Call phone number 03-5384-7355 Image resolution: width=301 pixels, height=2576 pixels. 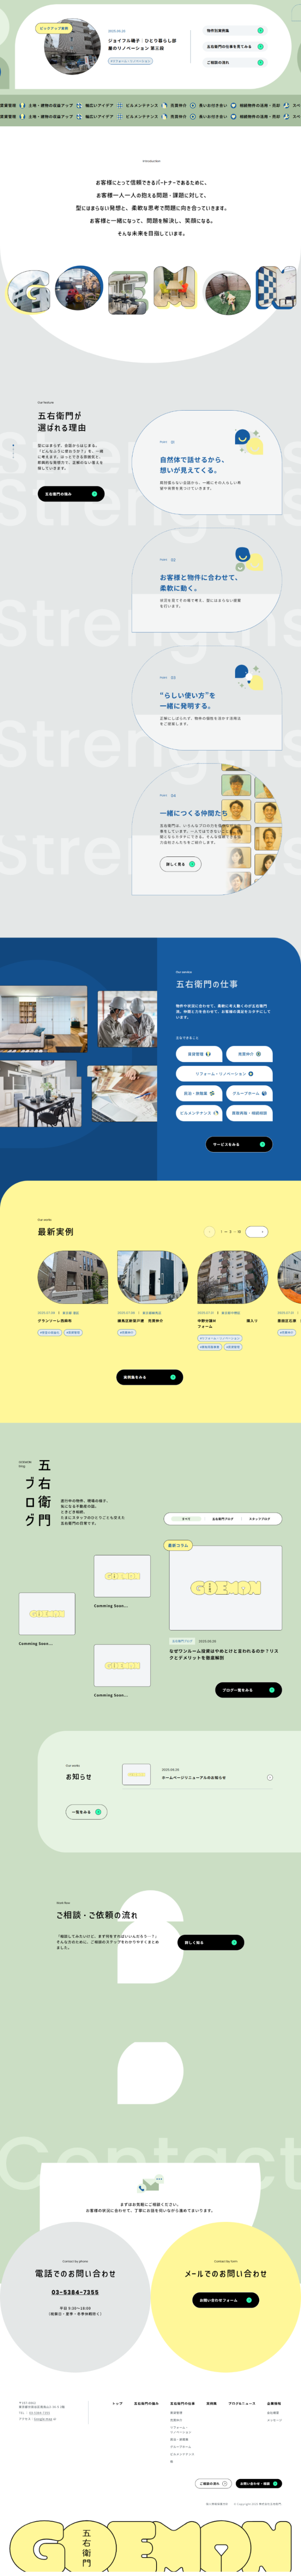(x=75, y=2292)
